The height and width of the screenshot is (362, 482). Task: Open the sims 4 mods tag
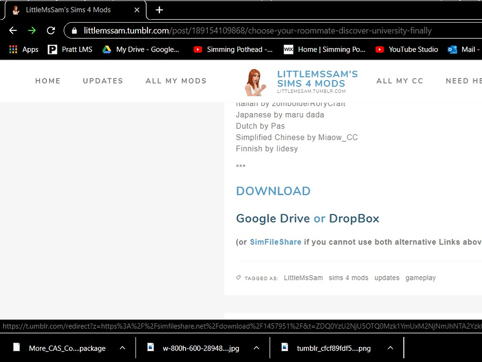348,278
